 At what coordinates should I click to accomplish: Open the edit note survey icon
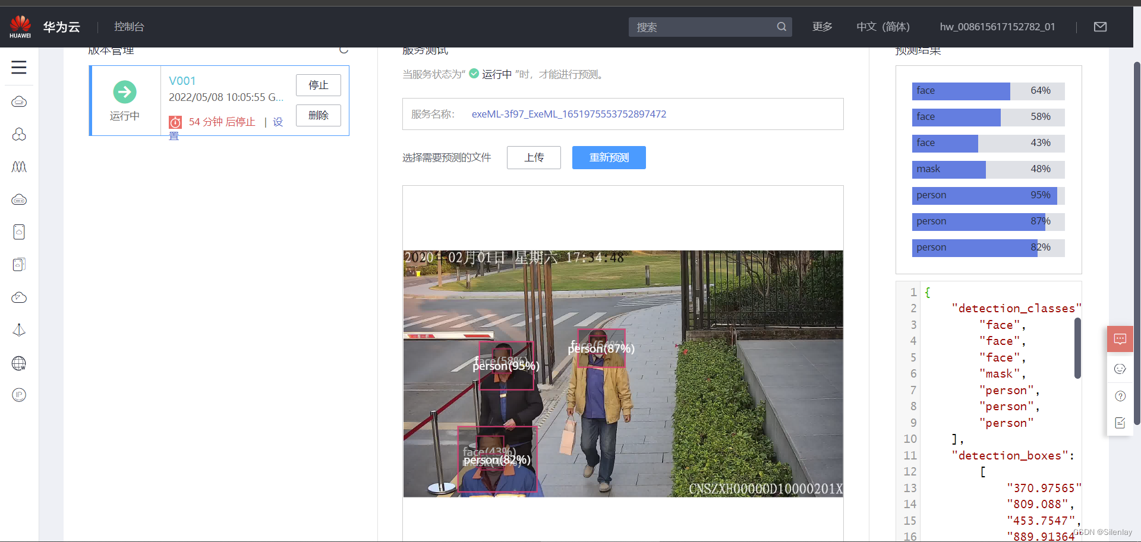pyautogui.click(x=1120, y=423)
